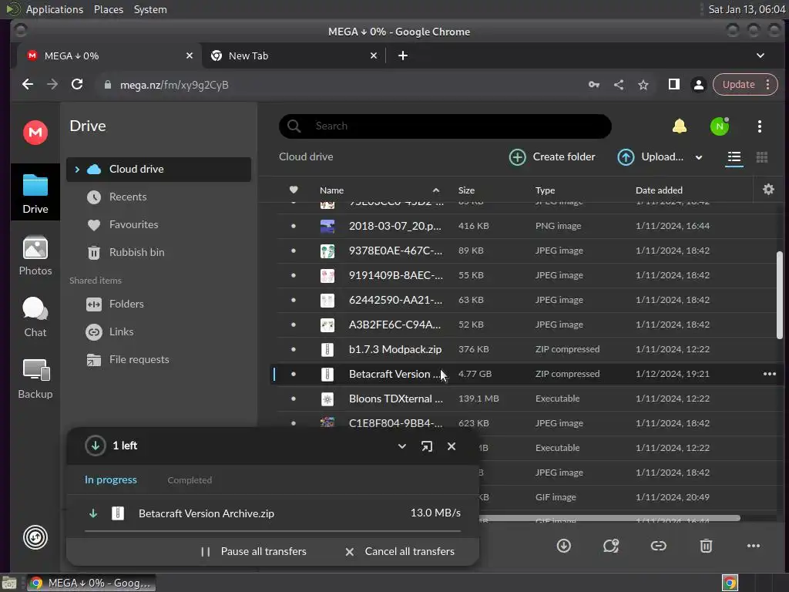
Task: Click the Search input field
Action: tap(445, 126)
